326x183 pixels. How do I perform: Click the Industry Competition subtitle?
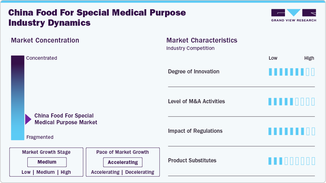click(190, 48)
